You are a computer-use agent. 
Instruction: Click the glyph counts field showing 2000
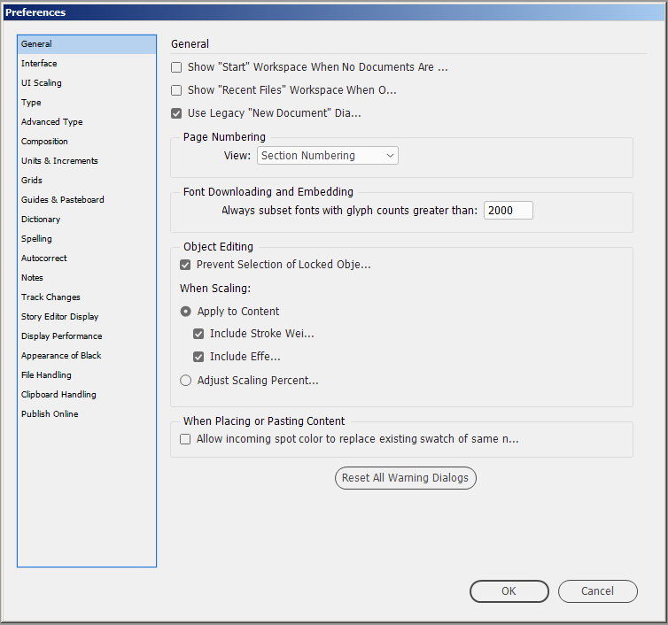(x=509, y=211)
